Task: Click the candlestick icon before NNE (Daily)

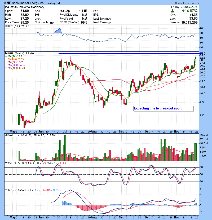Action: (6, 53)
